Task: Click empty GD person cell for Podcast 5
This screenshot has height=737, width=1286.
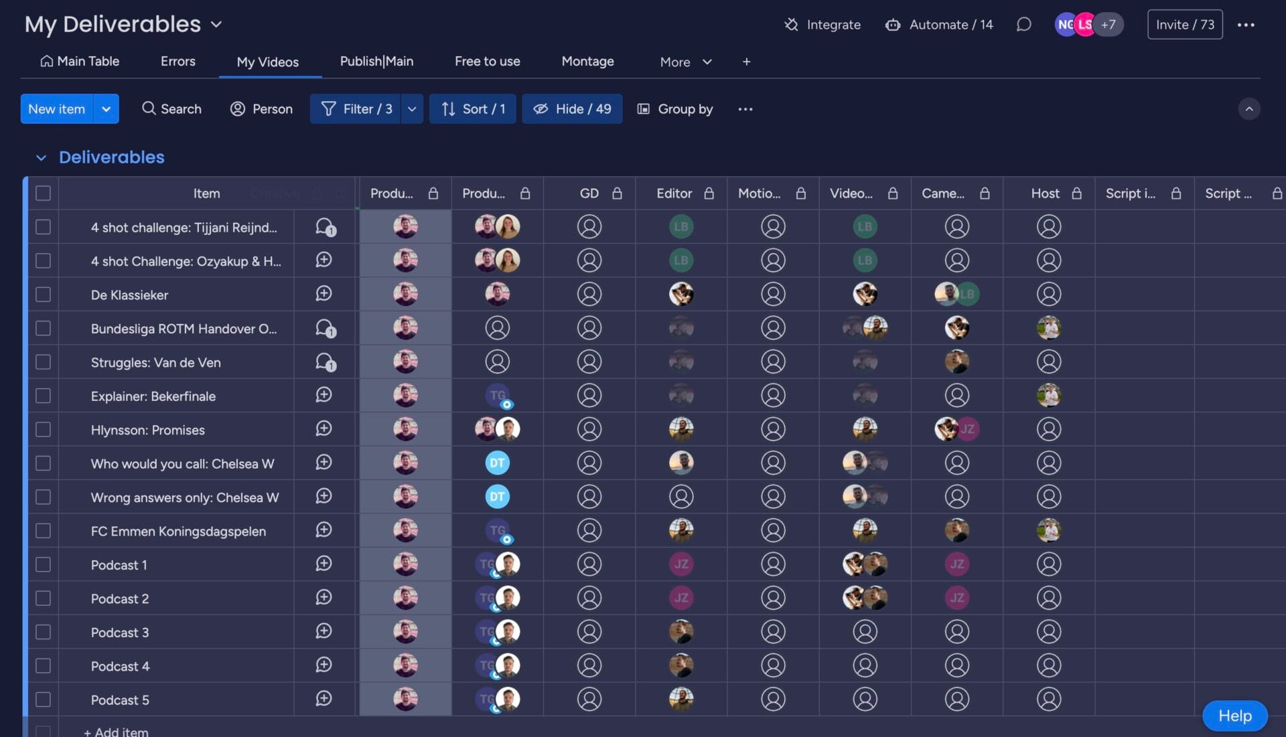Action: tap(589, 699)
